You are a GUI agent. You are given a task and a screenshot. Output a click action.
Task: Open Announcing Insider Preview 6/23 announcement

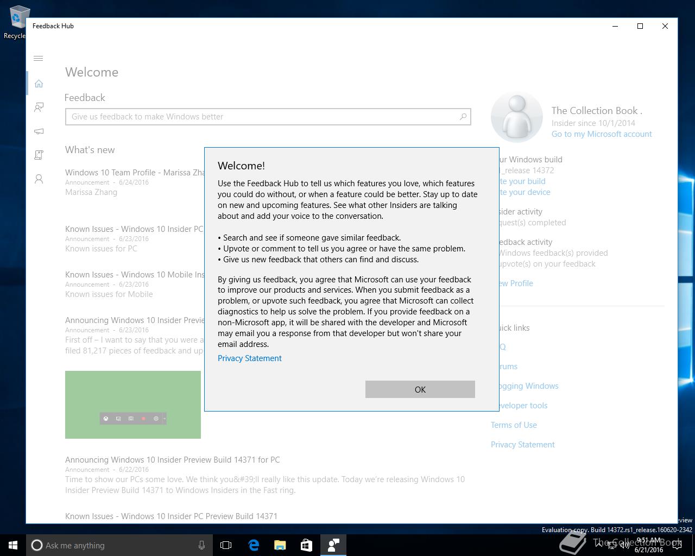[x=135, y=320]
